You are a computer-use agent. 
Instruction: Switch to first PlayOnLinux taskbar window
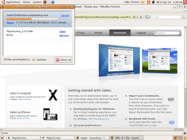coord(23,138)
